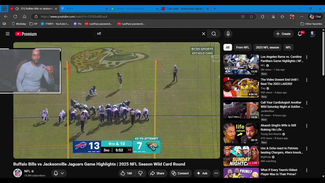Open the Pie bookmark
Image resolution: width=325 pixels, height=183 pixels.
[x=77, y=24]
